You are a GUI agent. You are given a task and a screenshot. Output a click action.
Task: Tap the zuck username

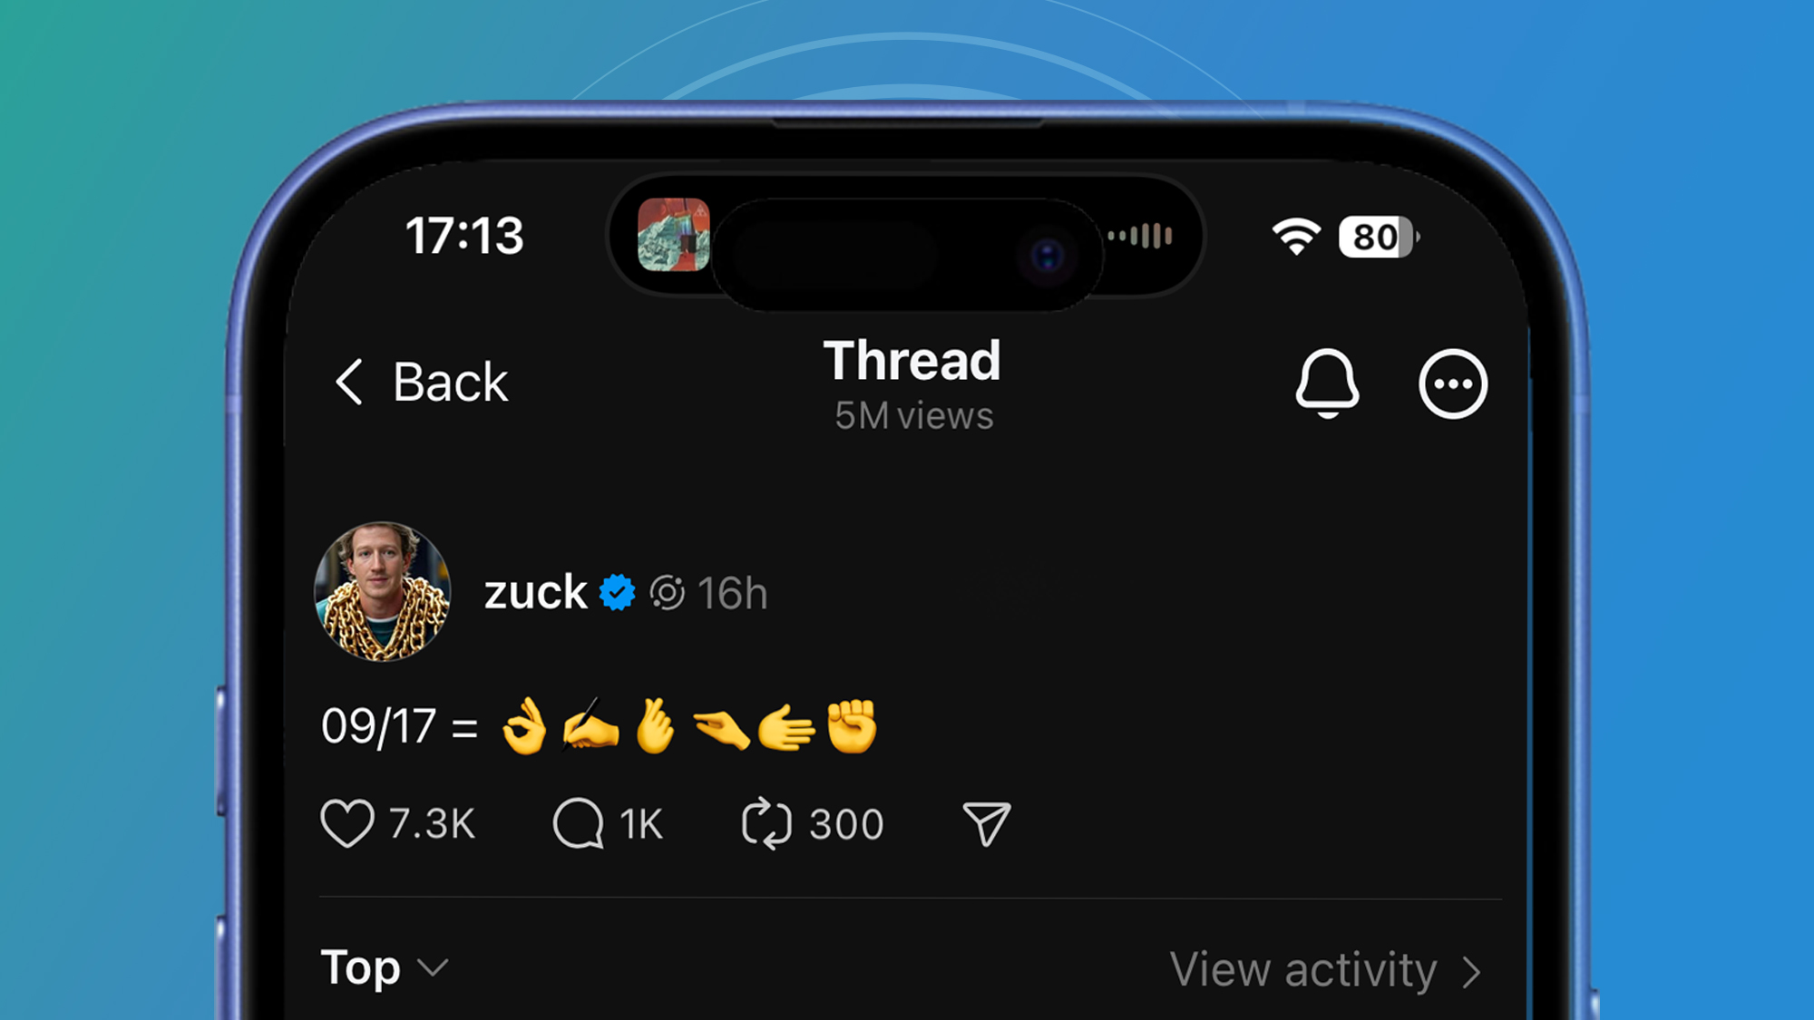(x=535, y=593)
